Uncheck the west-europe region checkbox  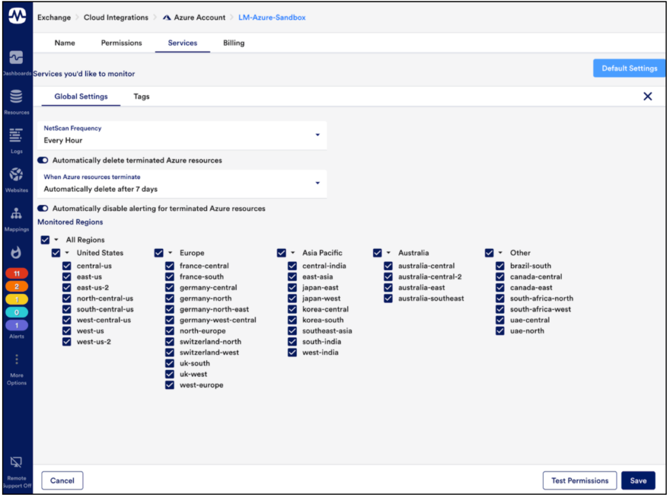click(169, 385)
